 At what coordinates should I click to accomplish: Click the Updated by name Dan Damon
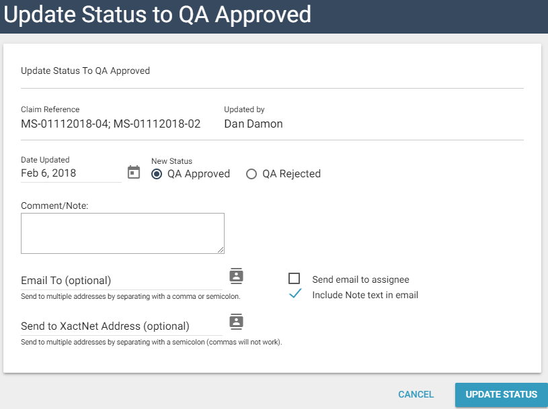coord(253,124)
